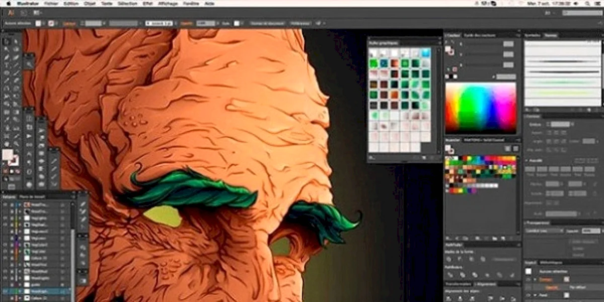Viewport: 604px width, 302px height.
Task: Toggle eye visibility of the topmost layer
Action: [x=6, y=205]
